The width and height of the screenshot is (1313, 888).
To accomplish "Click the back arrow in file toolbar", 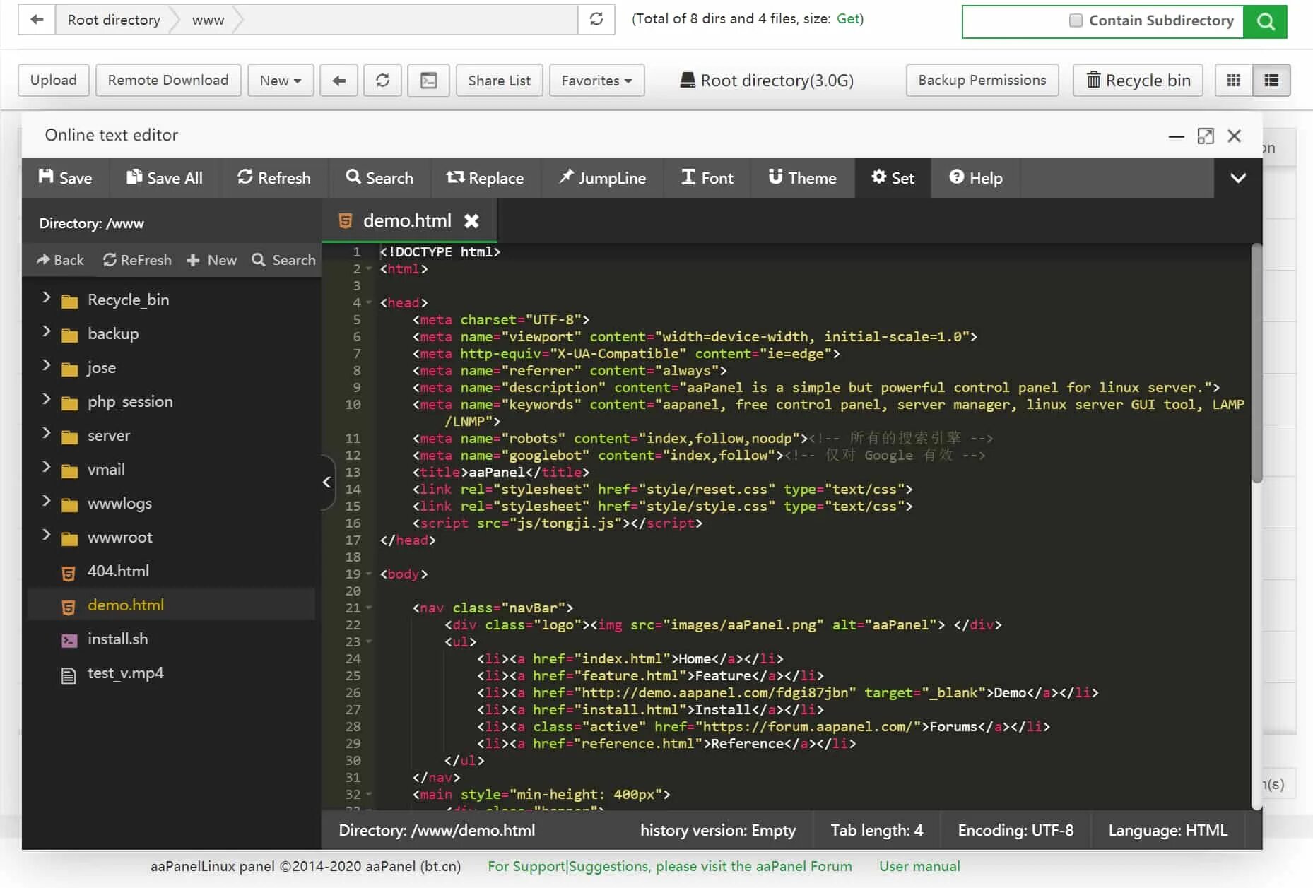I will coord(339,81).
